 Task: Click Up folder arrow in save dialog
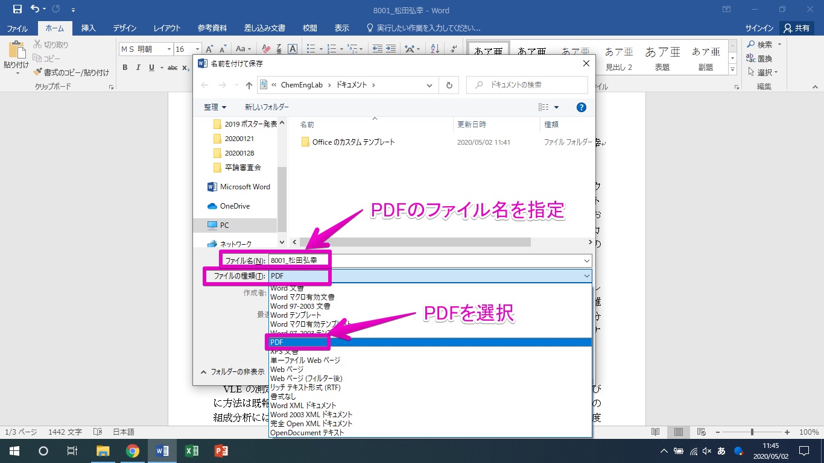tap(249, 85)
